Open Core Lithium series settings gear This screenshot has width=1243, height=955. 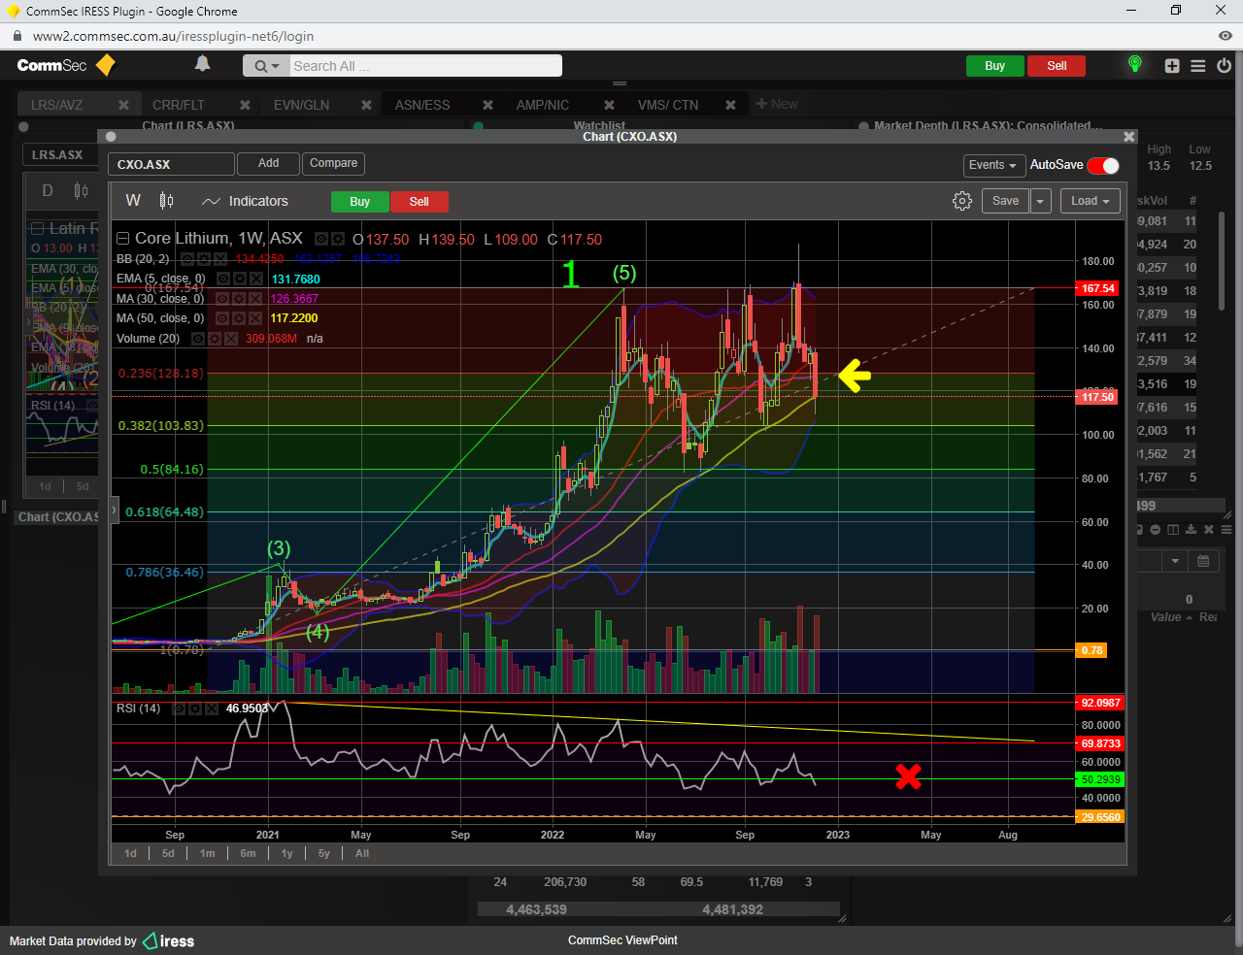[337, 239]
